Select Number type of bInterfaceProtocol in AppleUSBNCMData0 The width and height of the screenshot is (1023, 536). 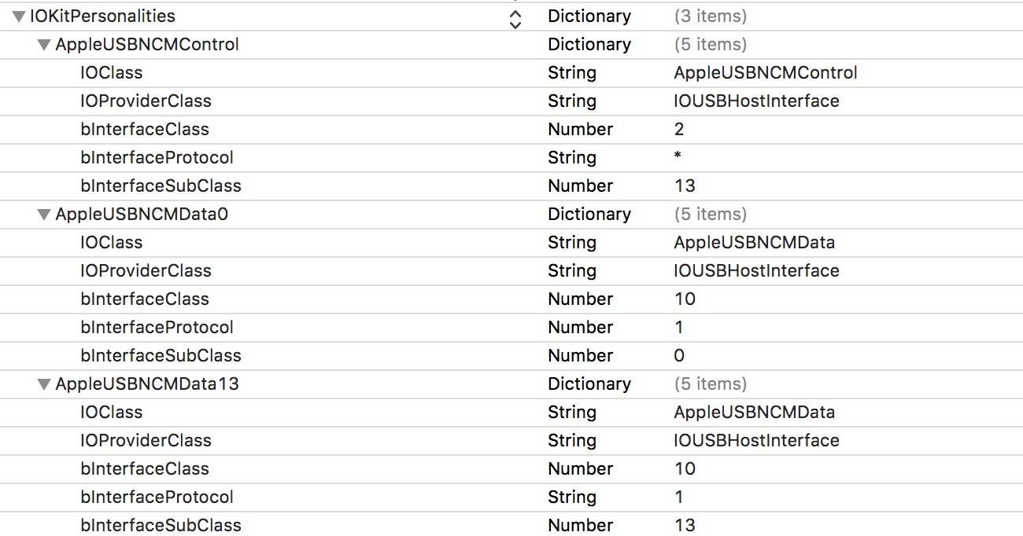[580, 327]
